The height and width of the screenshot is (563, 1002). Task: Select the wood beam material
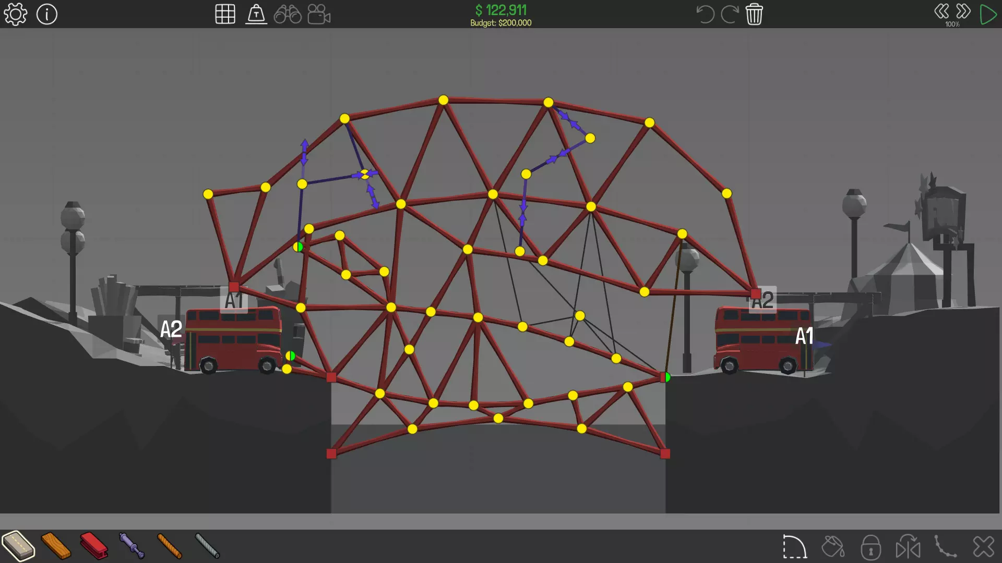pos(56,546)
